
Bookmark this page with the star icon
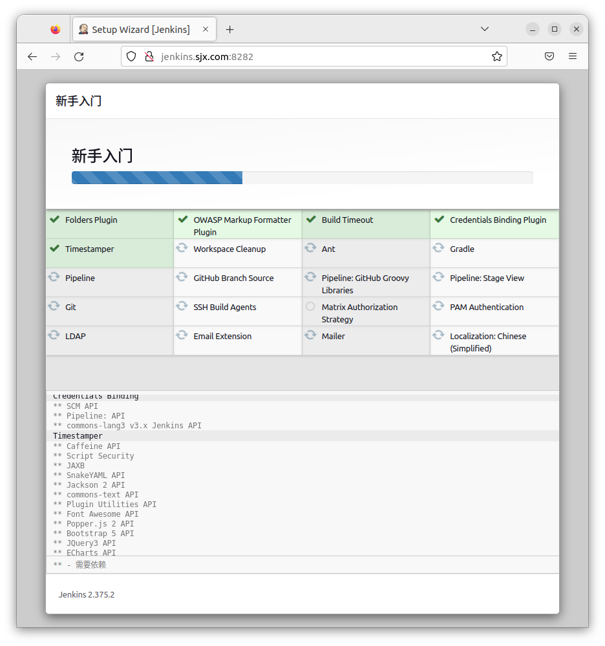coord(496,57)
